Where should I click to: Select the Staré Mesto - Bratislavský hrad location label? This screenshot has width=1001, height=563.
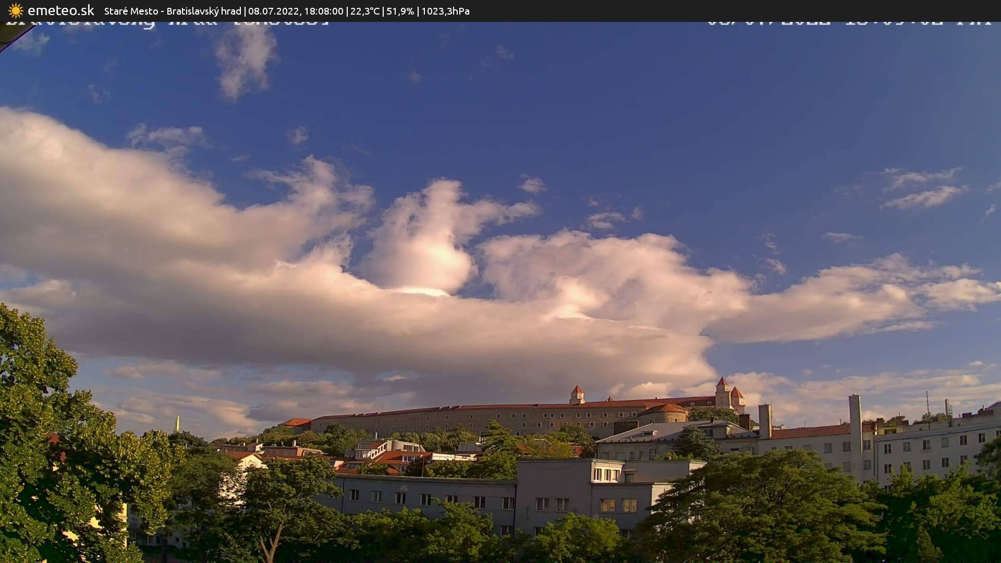[x=173, y=11]
